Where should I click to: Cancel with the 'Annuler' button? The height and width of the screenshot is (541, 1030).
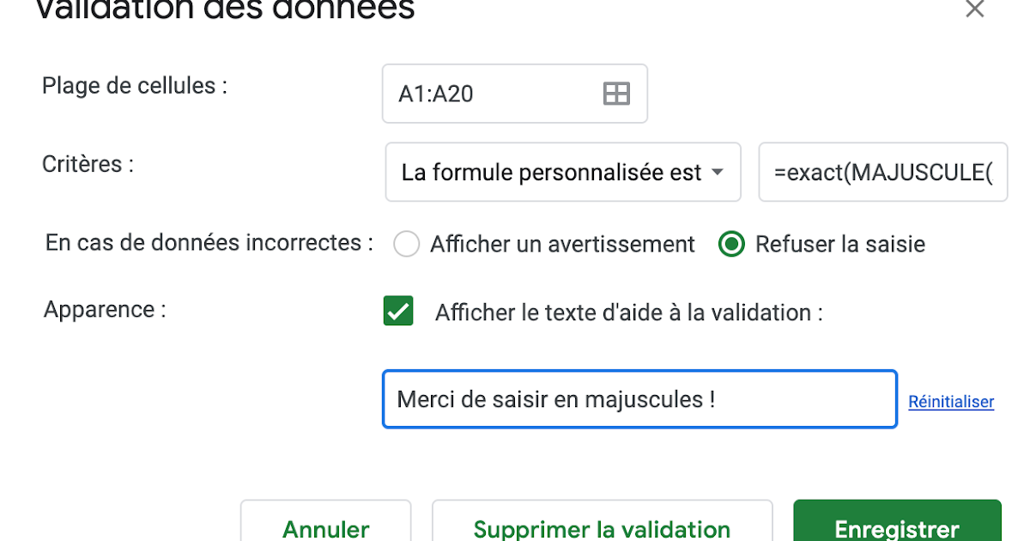click(x=326, y=521)
